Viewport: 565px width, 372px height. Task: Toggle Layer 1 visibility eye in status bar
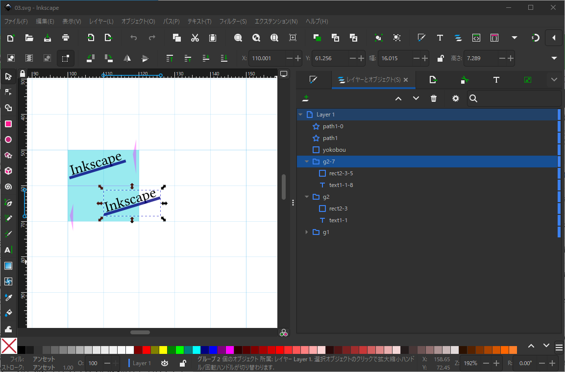(x=165, y=363)
